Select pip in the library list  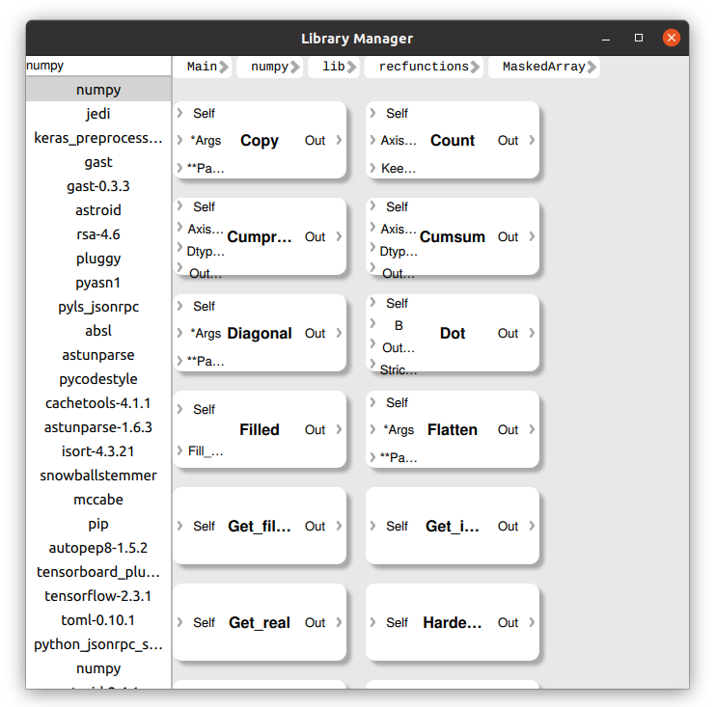pyautogui.click(x=98, y=524)
